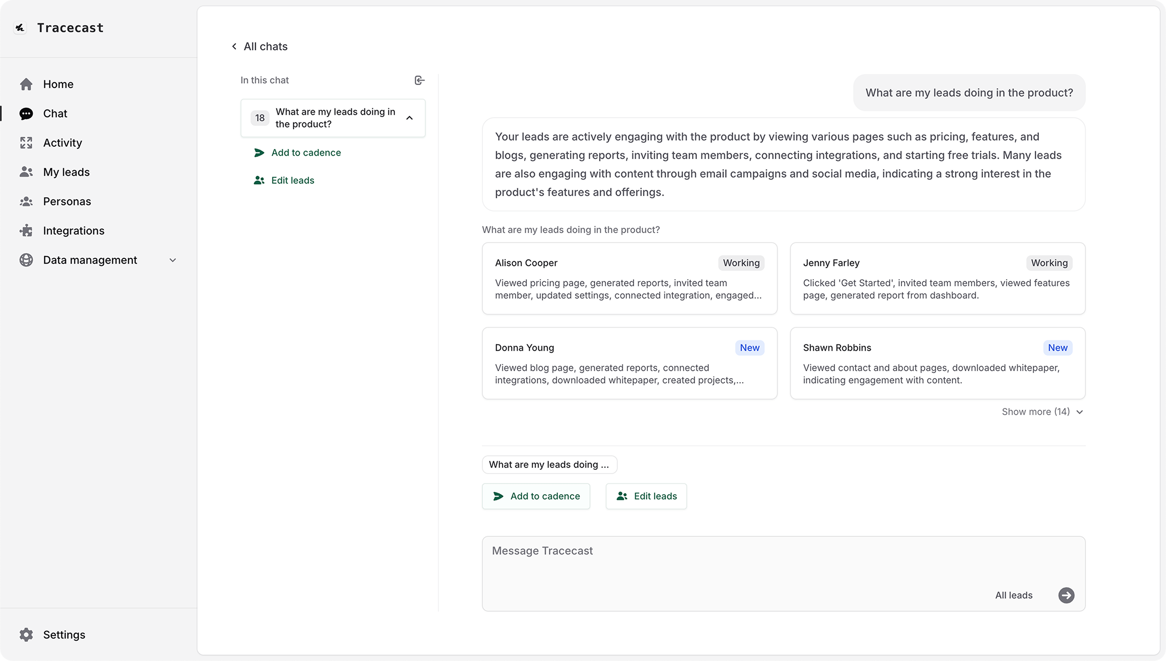1166x661 pixels.
Task: Open the All leads filter selector
Action: click(1014, 595)
